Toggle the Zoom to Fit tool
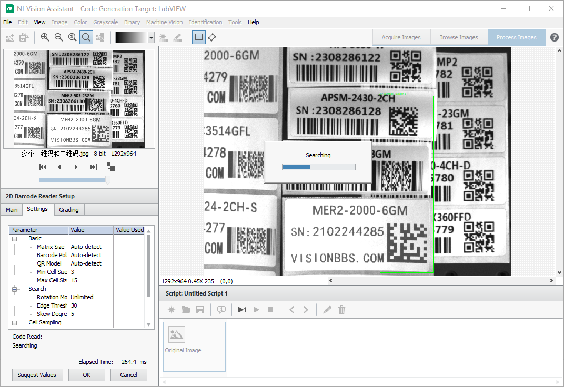This screenshot has width=564, height=387. pos(86,37)
